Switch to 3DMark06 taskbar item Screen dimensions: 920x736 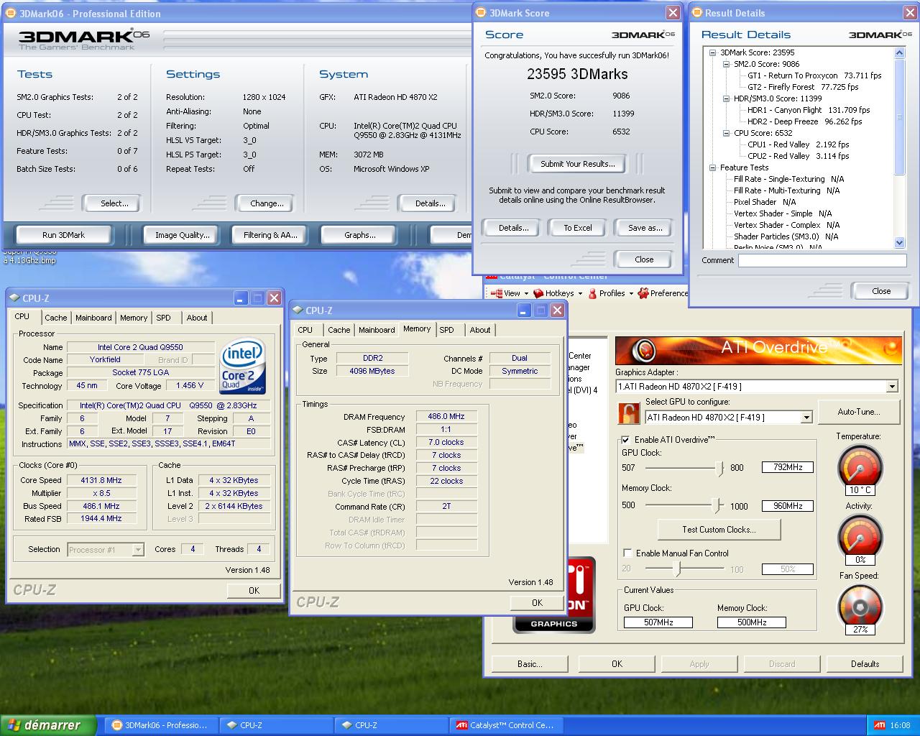pyautogui.click(x=160, y=725)
